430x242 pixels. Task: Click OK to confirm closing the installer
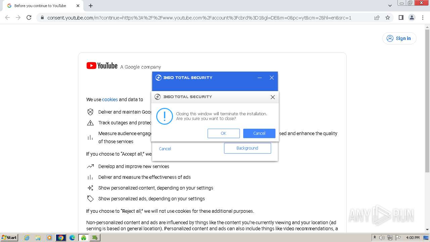[223, 133]
